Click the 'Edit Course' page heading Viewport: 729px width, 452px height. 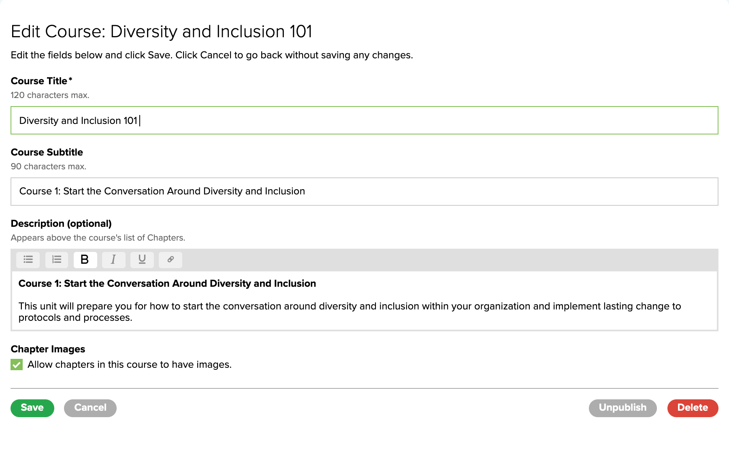click(161, 32)
